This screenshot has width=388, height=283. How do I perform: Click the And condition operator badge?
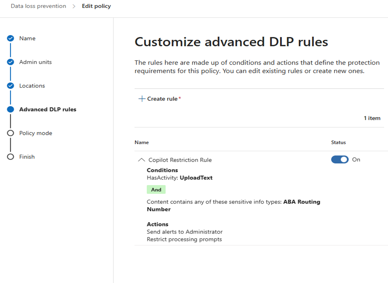156,190
